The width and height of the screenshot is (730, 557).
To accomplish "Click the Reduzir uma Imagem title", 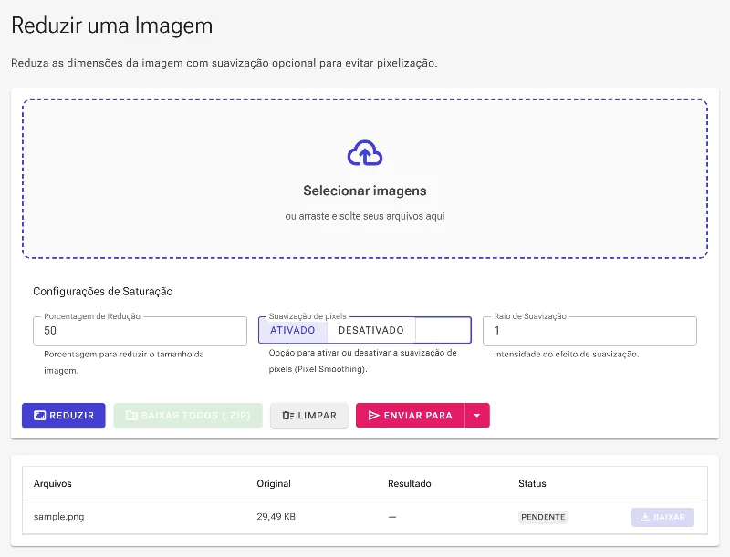I will coord(111,26).
